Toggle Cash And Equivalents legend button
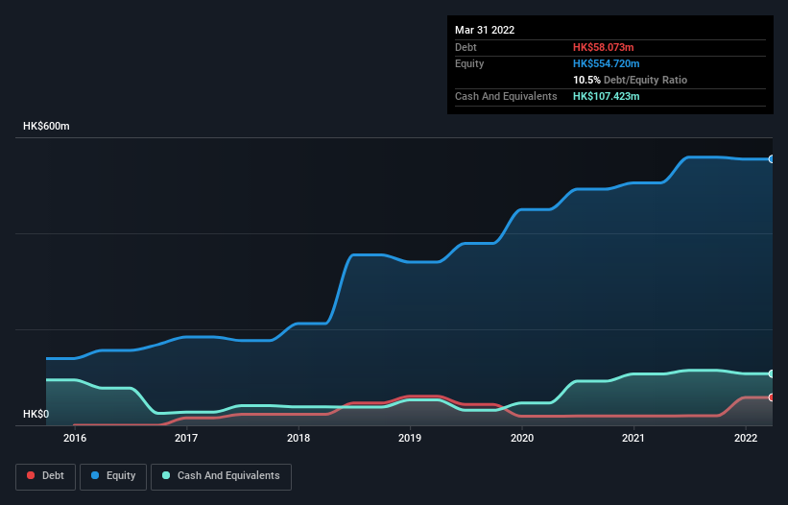The height and width of the screenshot is (505, 788). click(221, 476)
